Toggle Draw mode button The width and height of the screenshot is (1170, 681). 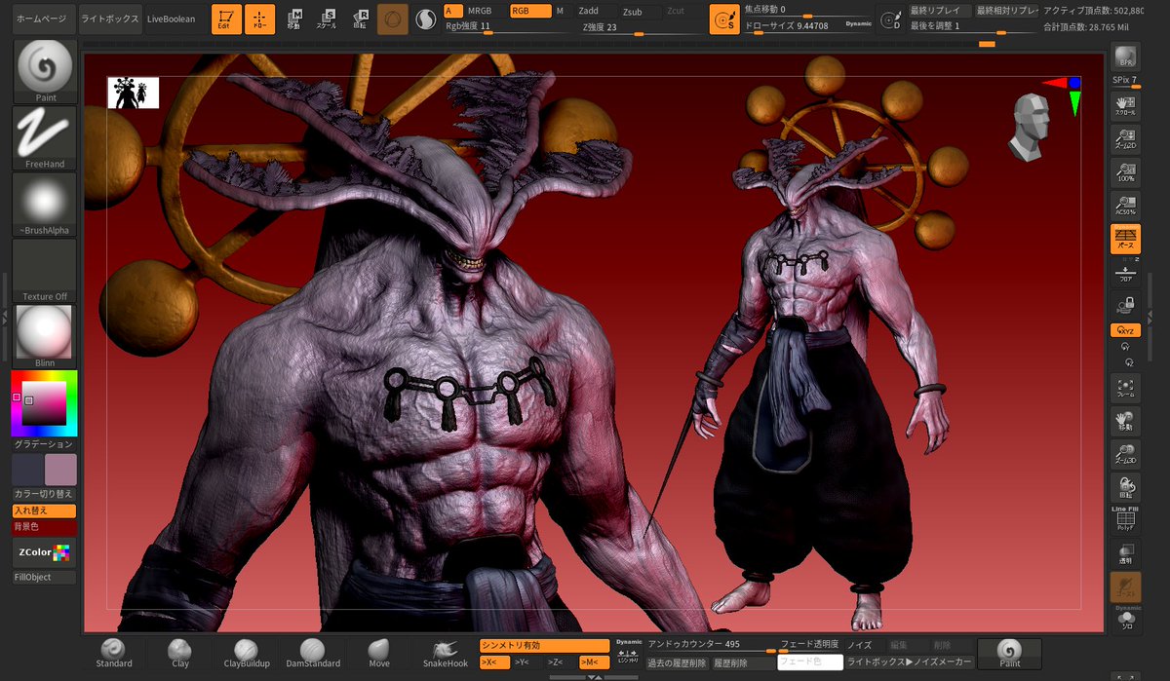click(259, 19)
